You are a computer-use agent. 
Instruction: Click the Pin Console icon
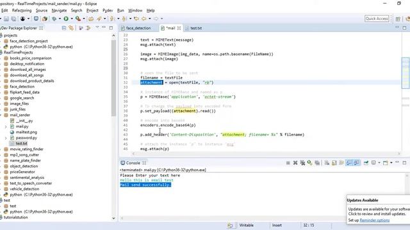[x=366, y=163]
